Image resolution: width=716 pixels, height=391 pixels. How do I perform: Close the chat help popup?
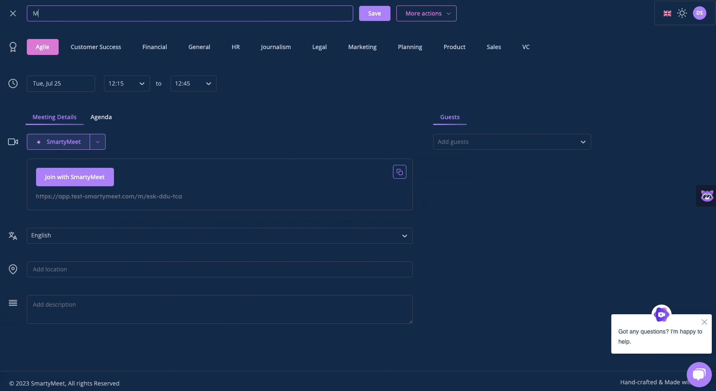[x=704, y=322]
